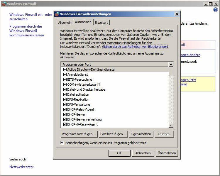Image resolution: width=220 pixels, height=176 pixels.
Task: Open the Risiken durch das Aufheben link
Action: (135, 47)
